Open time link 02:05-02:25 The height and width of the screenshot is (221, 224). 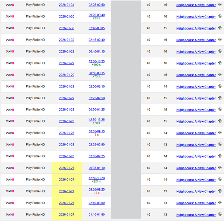96,156
